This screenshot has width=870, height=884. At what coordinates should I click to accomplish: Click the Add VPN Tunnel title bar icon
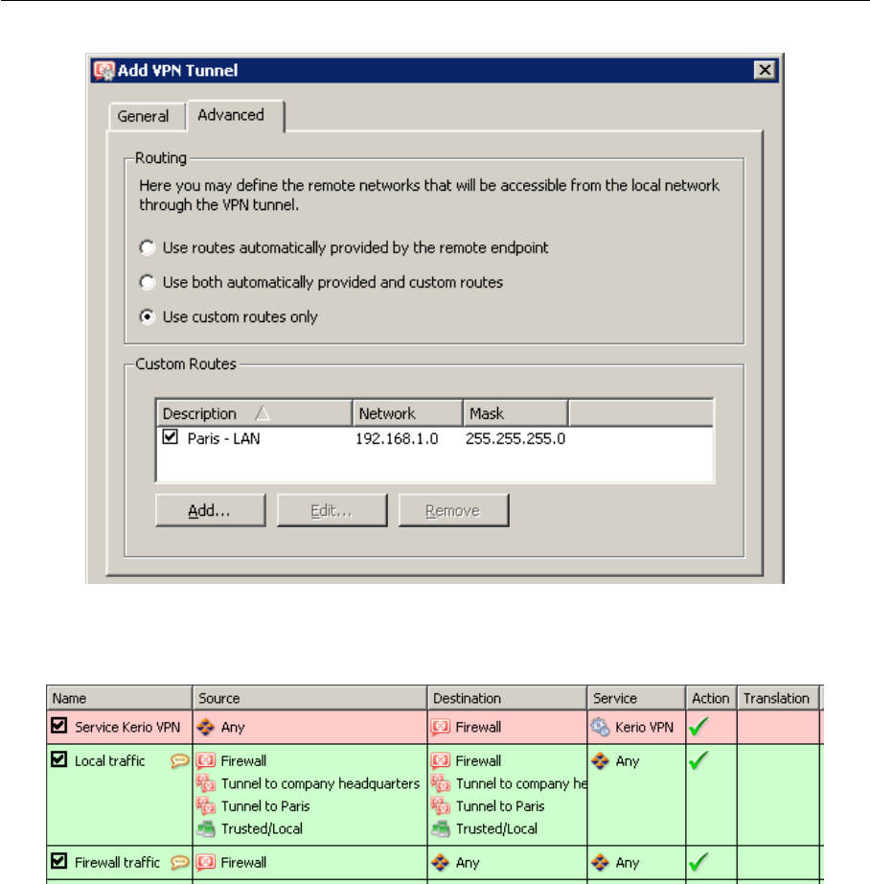(104, 71)
